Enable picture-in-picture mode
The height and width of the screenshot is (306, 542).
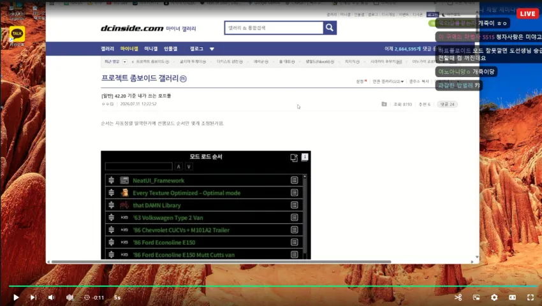click(x=476, y=297)
